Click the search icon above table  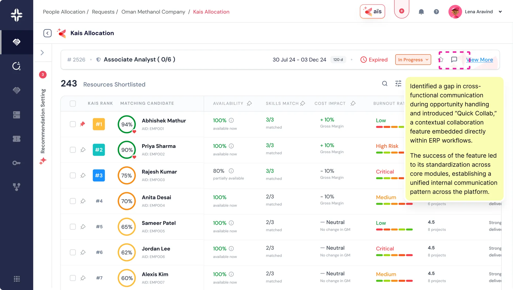tap(385, 84)
